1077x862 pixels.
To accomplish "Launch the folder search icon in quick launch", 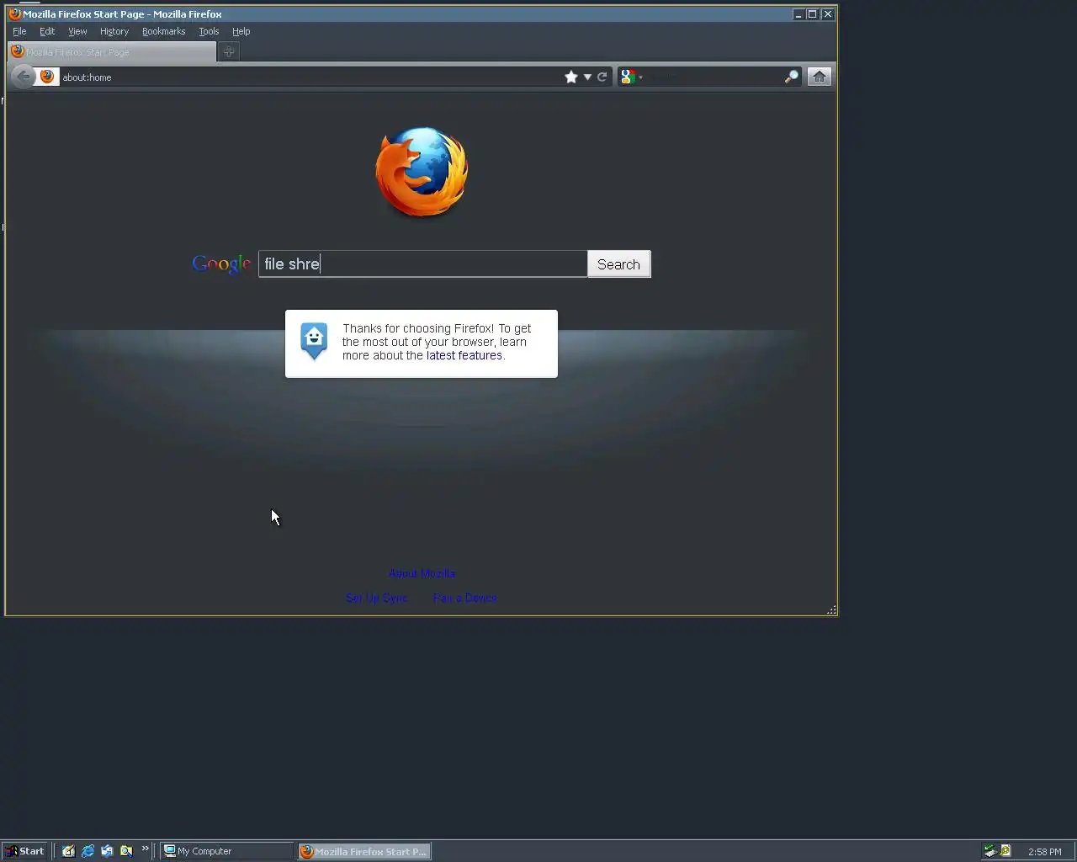I will point(126,851).
